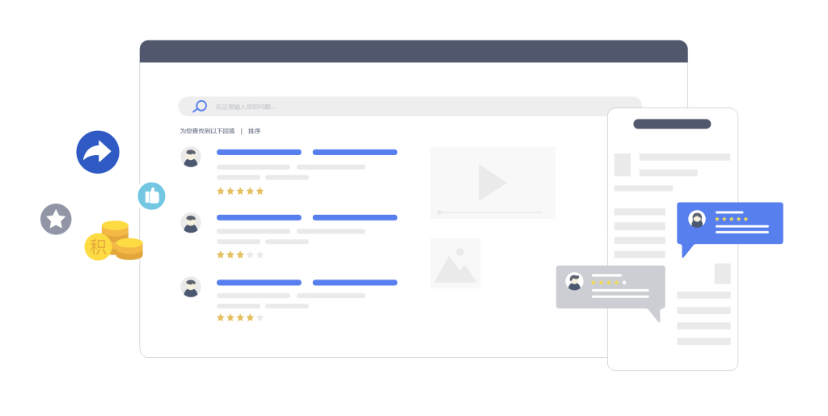Click the first answer's left blue title link
828x416 pixels.
coord(259,152)
